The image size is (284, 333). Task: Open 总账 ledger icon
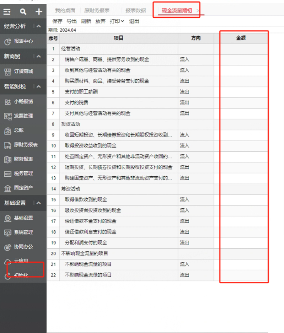[x=8, y=131]
